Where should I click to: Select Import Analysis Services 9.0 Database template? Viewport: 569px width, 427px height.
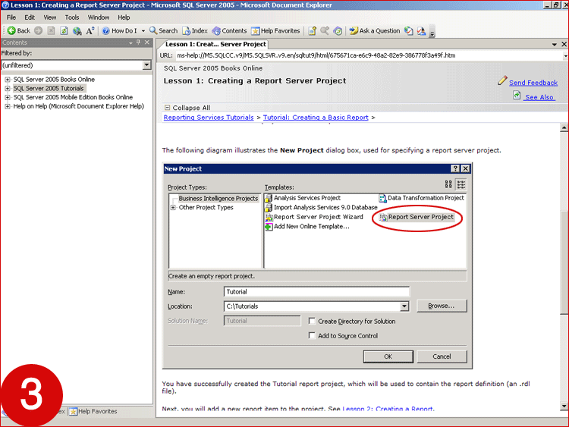coord(322,208)
